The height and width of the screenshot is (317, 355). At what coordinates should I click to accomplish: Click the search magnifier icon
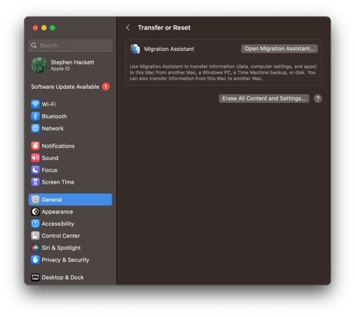(34, 45)
